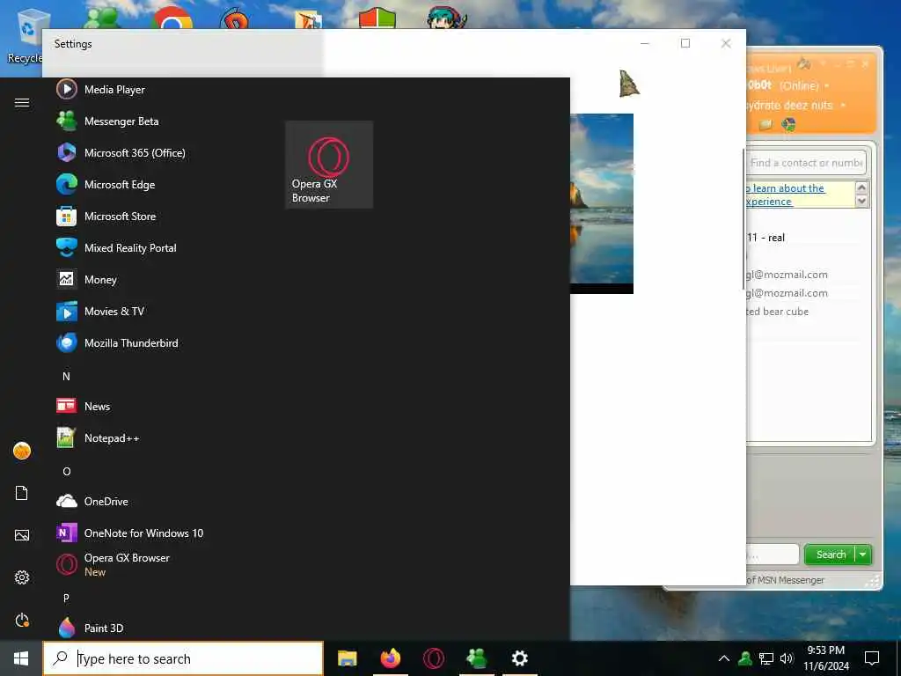Click the learn about the experience link

[x=786, y=195]
